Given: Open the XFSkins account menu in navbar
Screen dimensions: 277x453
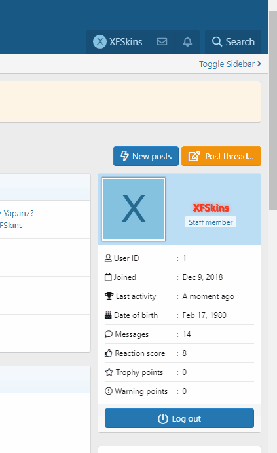Looking at the screenshot, I should (118, 41).
